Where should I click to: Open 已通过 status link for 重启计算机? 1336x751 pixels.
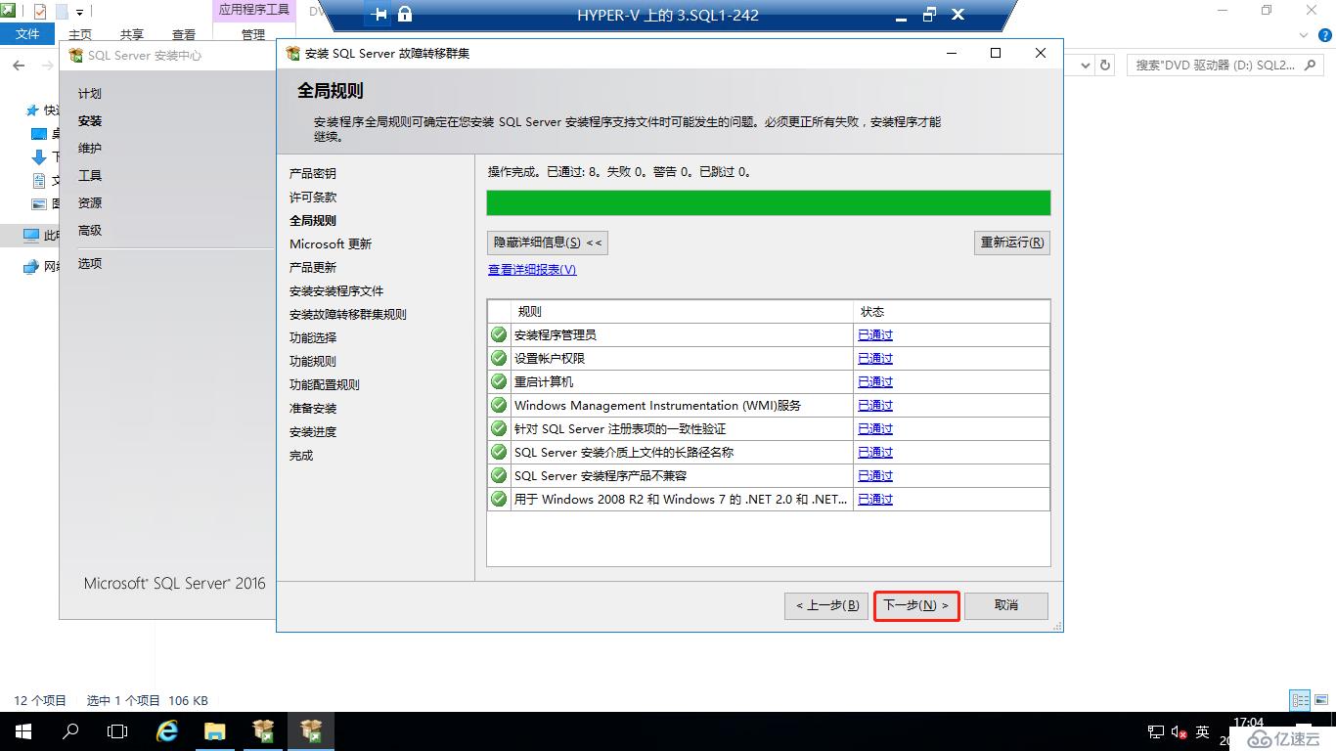pyautogui.click(x=875, y=381)
